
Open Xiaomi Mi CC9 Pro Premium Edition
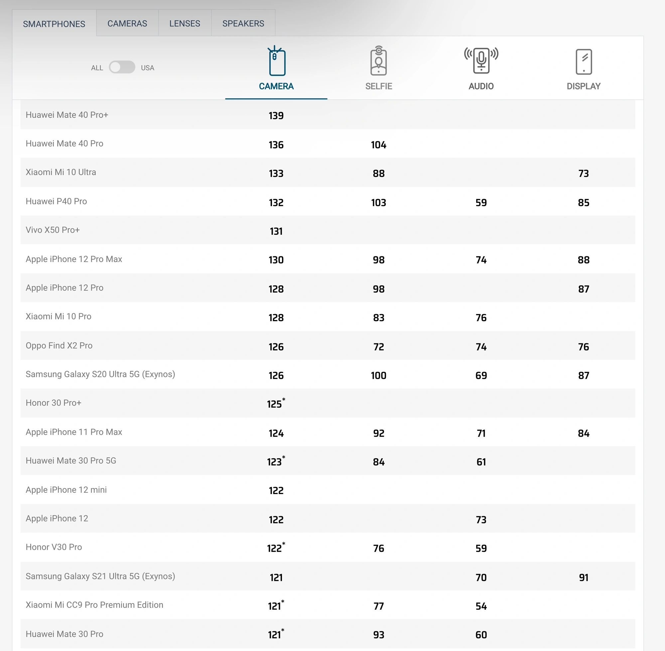click(x=94, y=605)
